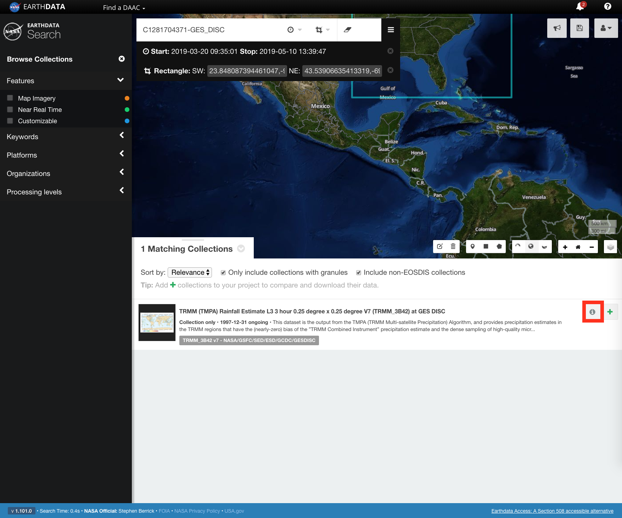This screenshot has height=518, width=622.
Task: Select the rectangle drawing tool
Action: [486, 246]
